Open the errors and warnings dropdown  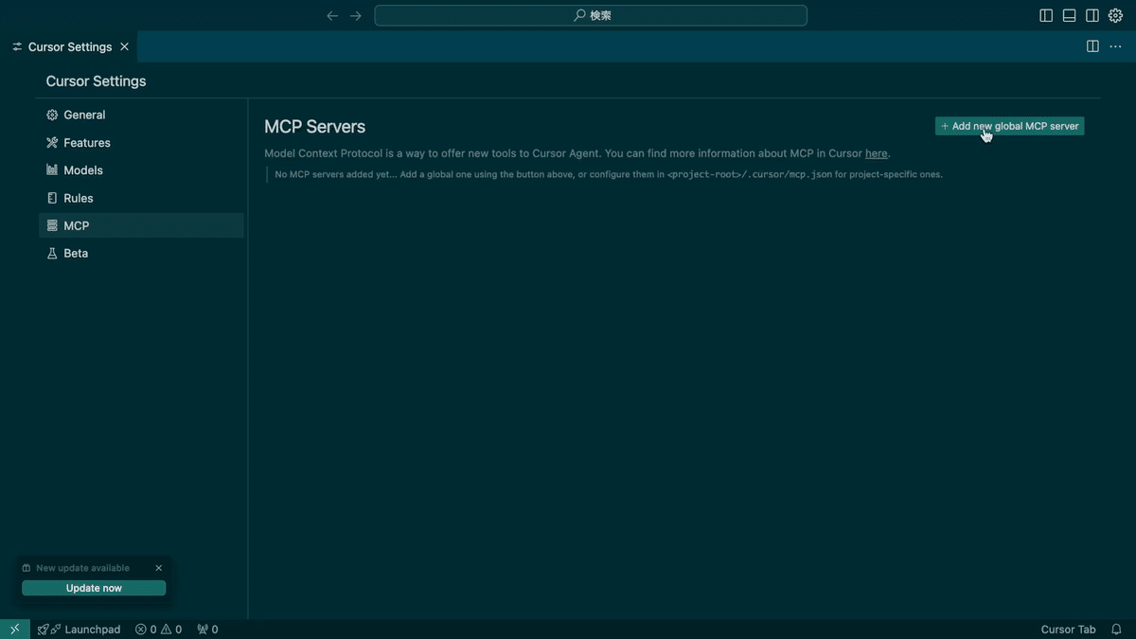(159, 629)
